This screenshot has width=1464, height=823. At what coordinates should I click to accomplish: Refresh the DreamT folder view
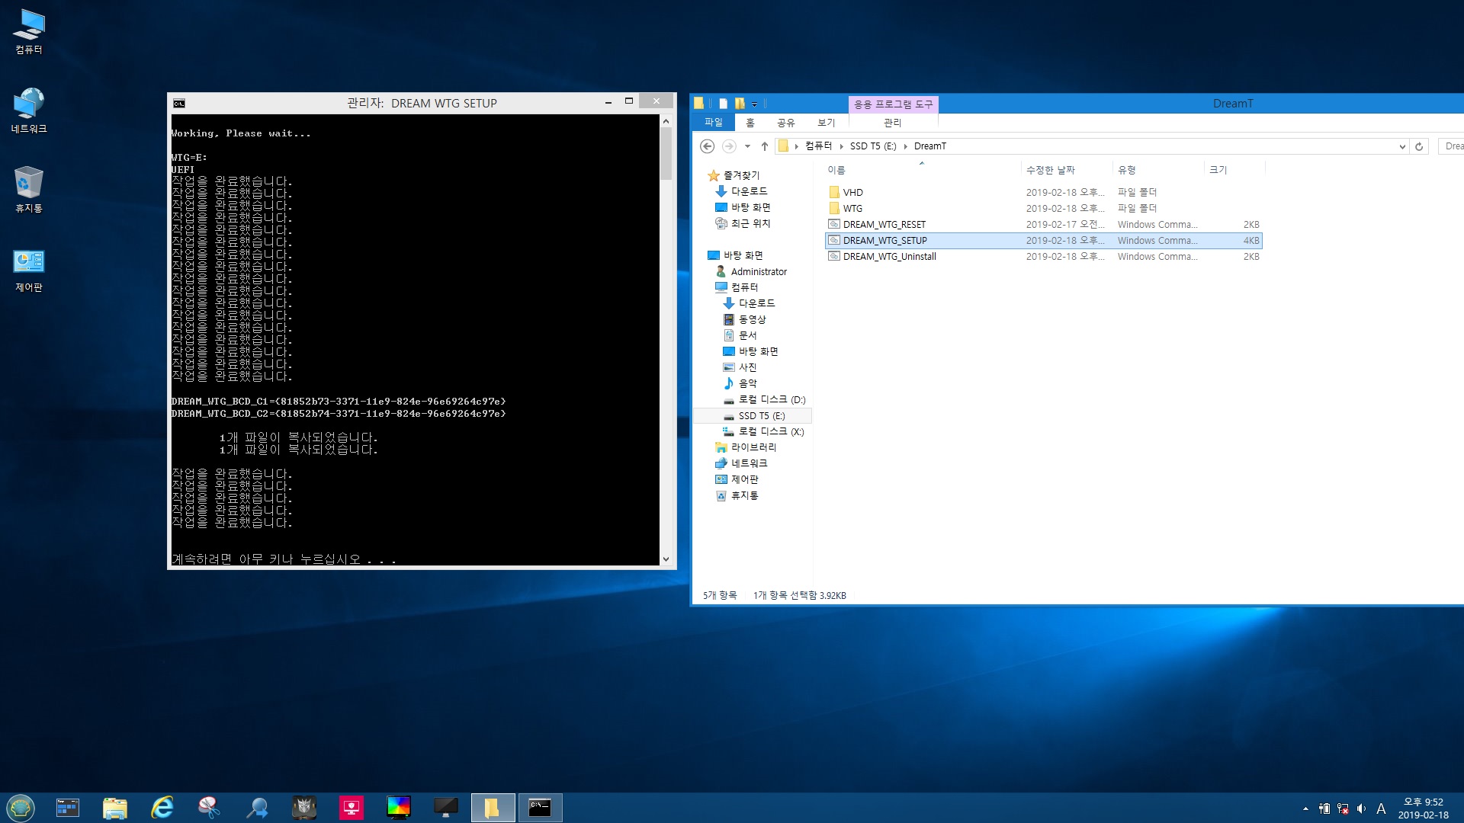[x=1419, y=146]
